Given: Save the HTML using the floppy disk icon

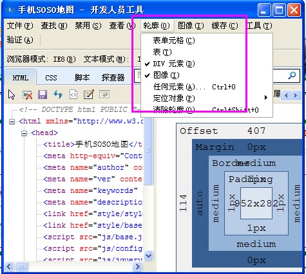Looking at the screenshot, I should tap(43, 95).
